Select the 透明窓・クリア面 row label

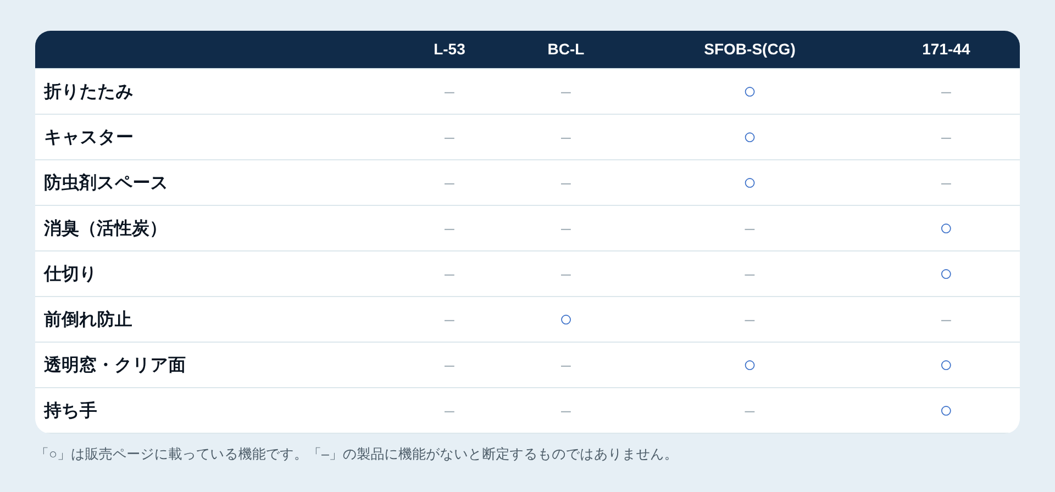[x=115, y=365]
